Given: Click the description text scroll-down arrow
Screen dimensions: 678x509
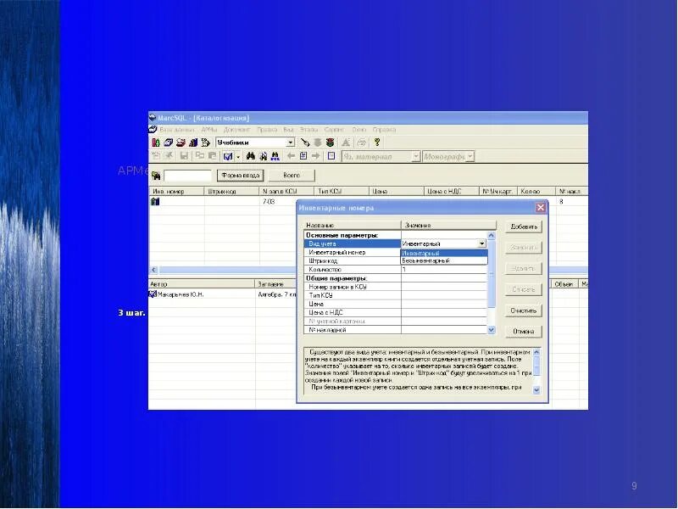Looking at the screenshot, I should pos(536,390).
